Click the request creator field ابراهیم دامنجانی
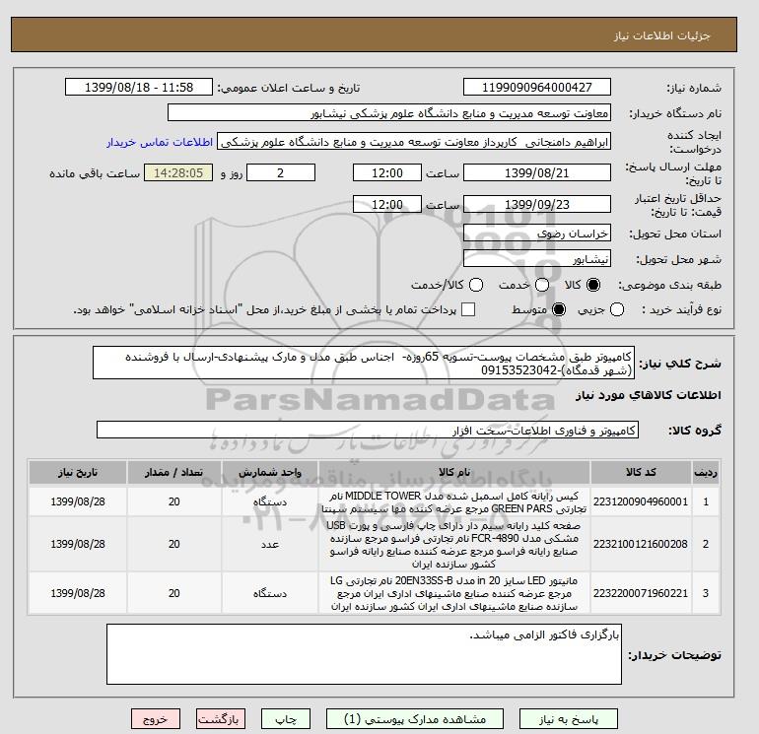Viewport: 759px width, 734px height. coord(414,142)
